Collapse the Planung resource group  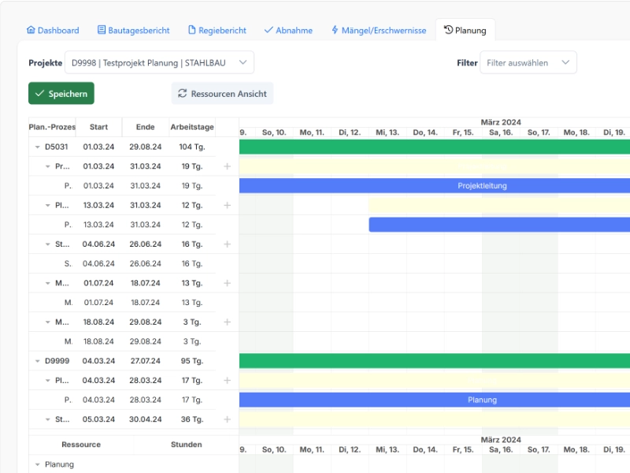[x=37, y=464]
